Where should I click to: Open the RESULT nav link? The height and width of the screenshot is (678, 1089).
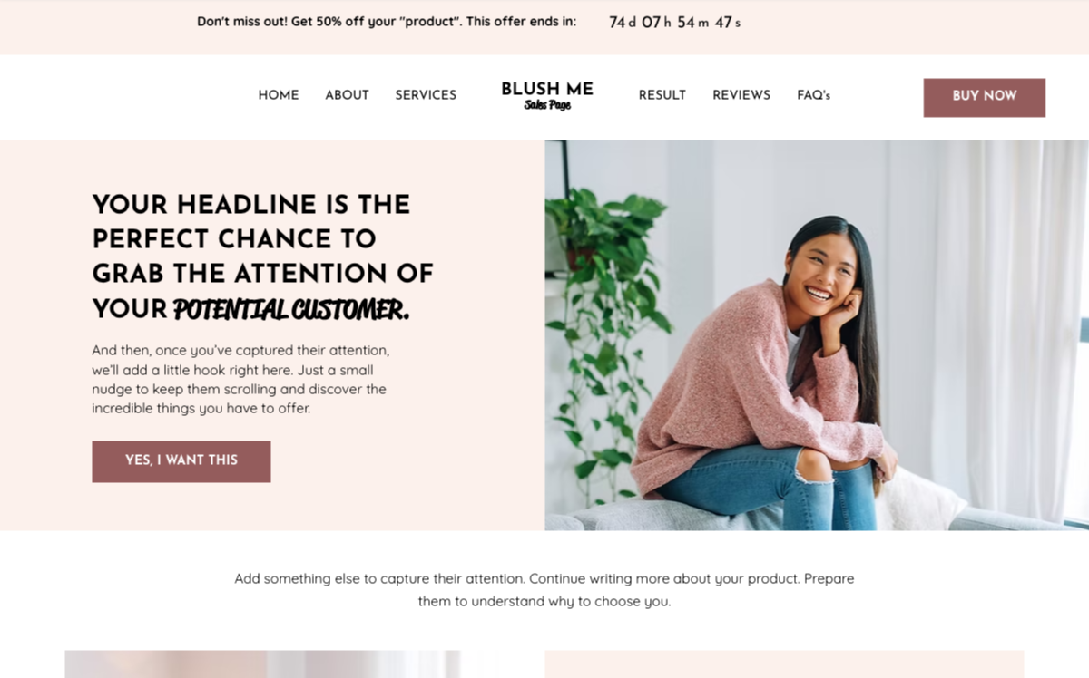(662, 95)
